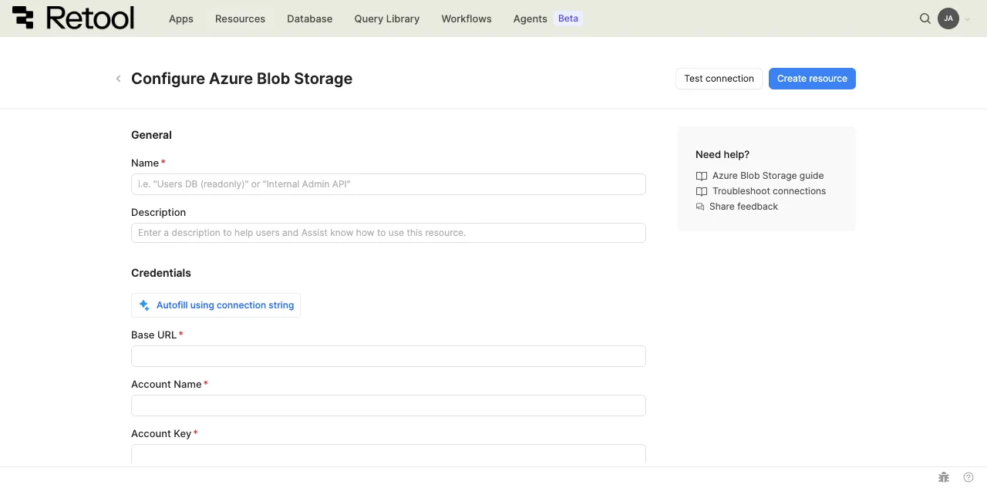Open the Query Library page
The width and height of the screenshot is (987, 488).
click(x=386, y=19)
